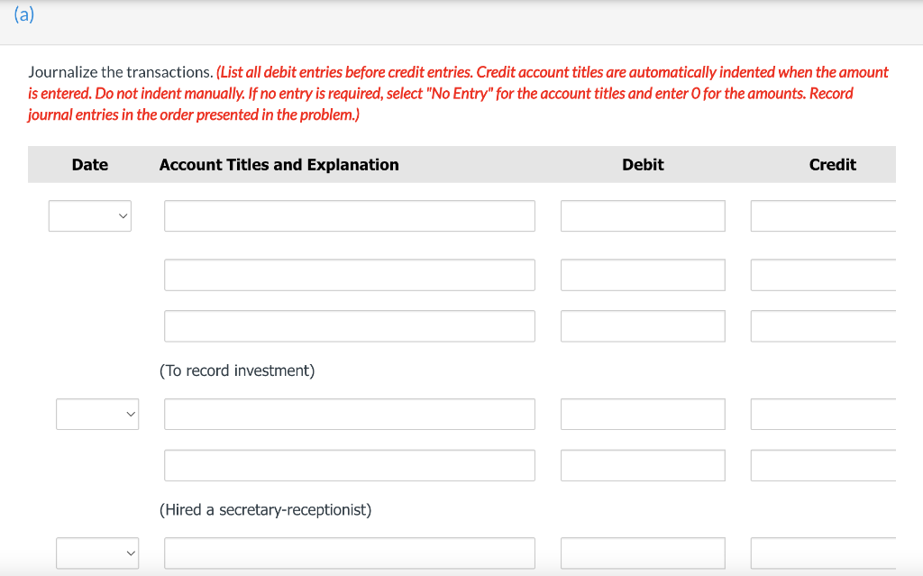
Task: Open the date dropdown for the secretary-receptionist entry
Action: pyautogui.click(x=97, y=414)
